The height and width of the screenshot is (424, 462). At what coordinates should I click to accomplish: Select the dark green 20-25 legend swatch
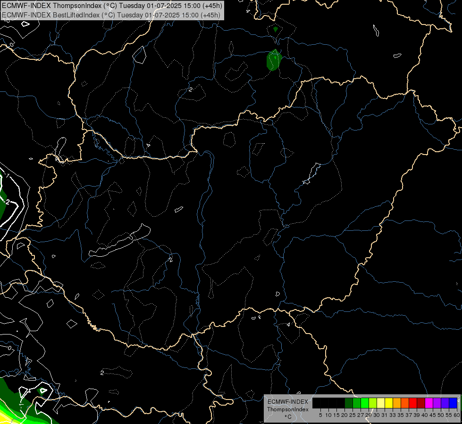349,403
